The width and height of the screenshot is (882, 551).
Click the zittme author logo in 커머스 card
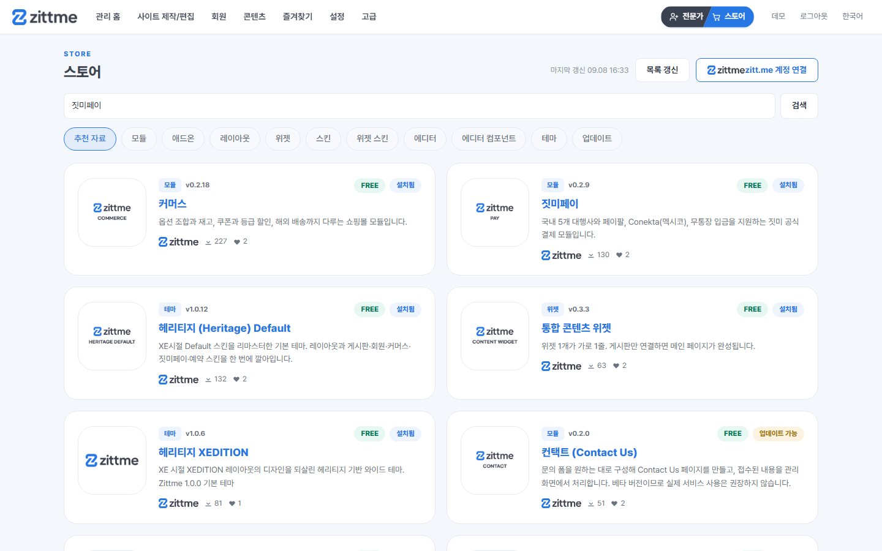(178, 242)
